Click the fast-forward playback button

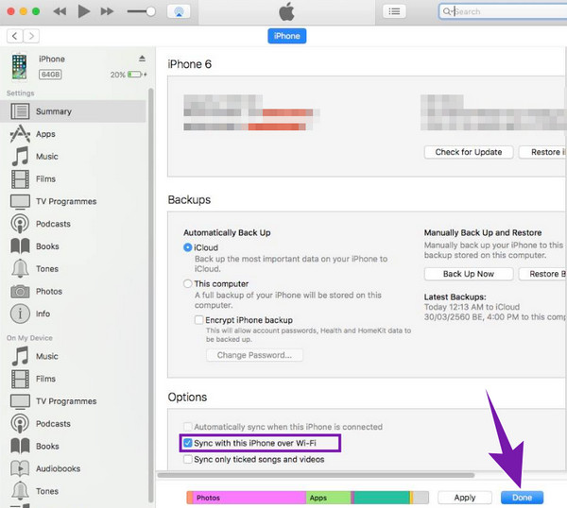[107, 11]
